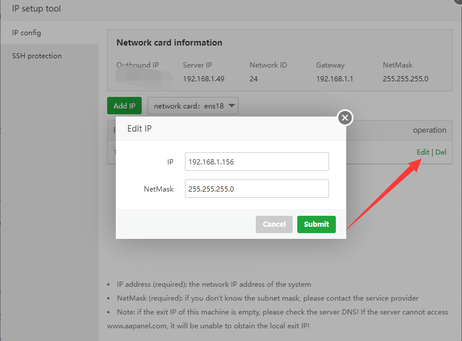
Task: Expand the network card ens18 dropdown
Action: click(193, 106)
